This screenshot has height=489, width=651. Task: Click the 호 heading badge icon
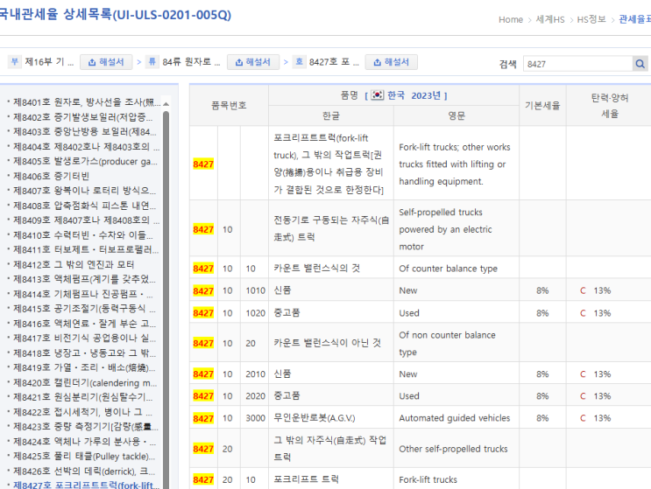click(299, 62)
